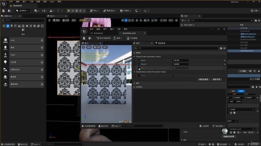Open the settings dropdown at top right
This screenshot has height=146, width=261.
point(255,11)
